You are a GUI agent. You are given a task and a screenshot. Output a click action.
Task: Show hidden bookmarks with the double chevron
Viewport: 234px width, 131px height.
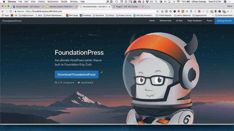213,15
